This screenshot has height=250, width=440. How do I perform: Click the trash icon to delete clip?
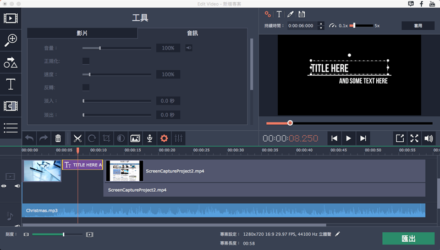(58, 138)
